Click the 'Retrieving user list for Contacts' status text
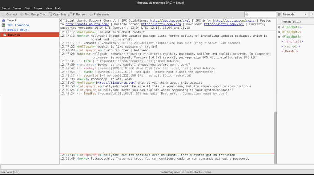The width and height of the screenshot is (314, 175). 186,172
